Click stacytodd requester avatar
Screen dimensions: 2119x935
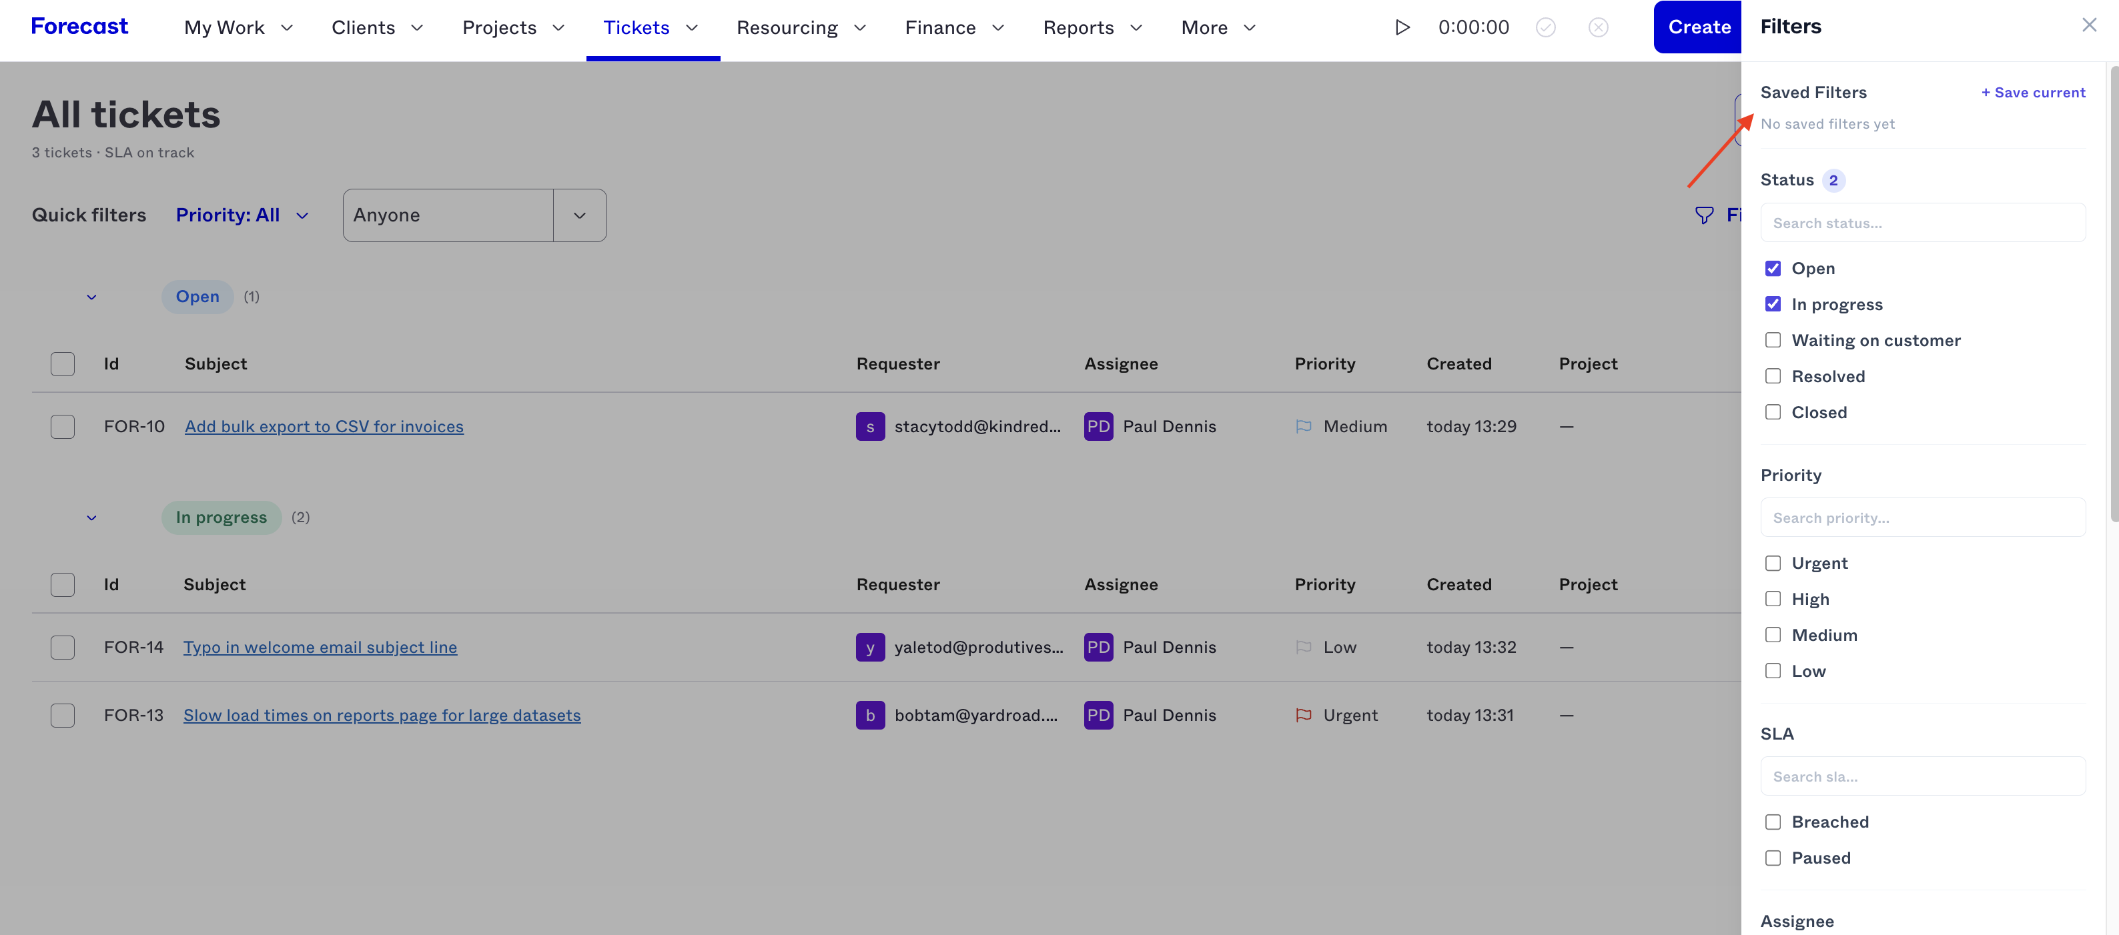click(870, 426)
